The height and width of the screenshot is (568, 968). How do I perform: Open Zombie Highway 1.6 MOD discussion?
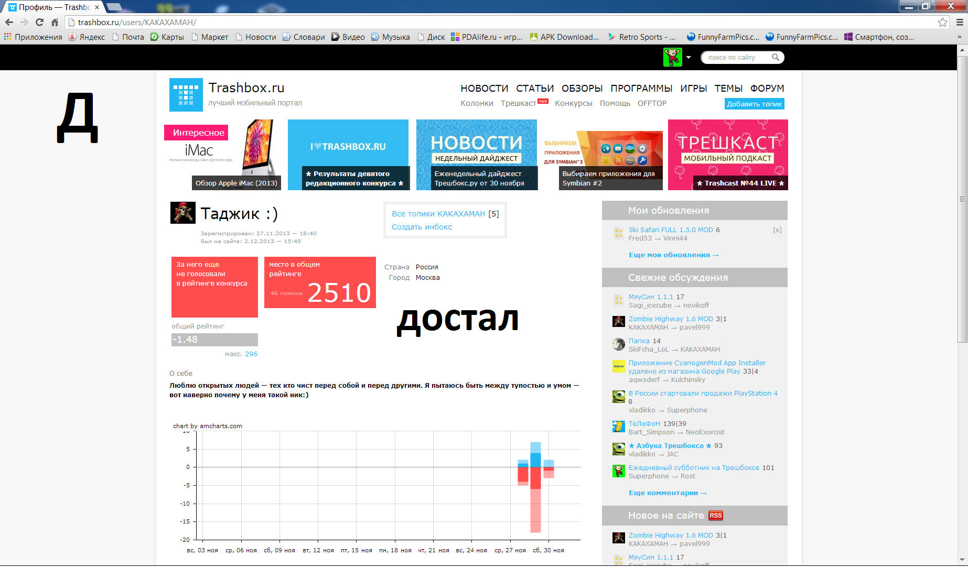point(671,319)
